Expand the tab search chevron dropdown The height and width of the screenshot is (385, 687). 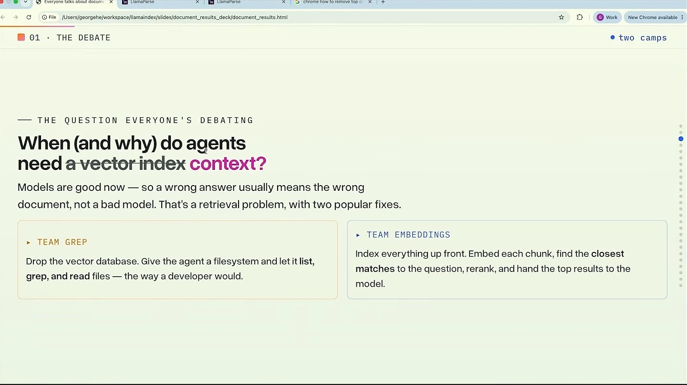point(25,2)
